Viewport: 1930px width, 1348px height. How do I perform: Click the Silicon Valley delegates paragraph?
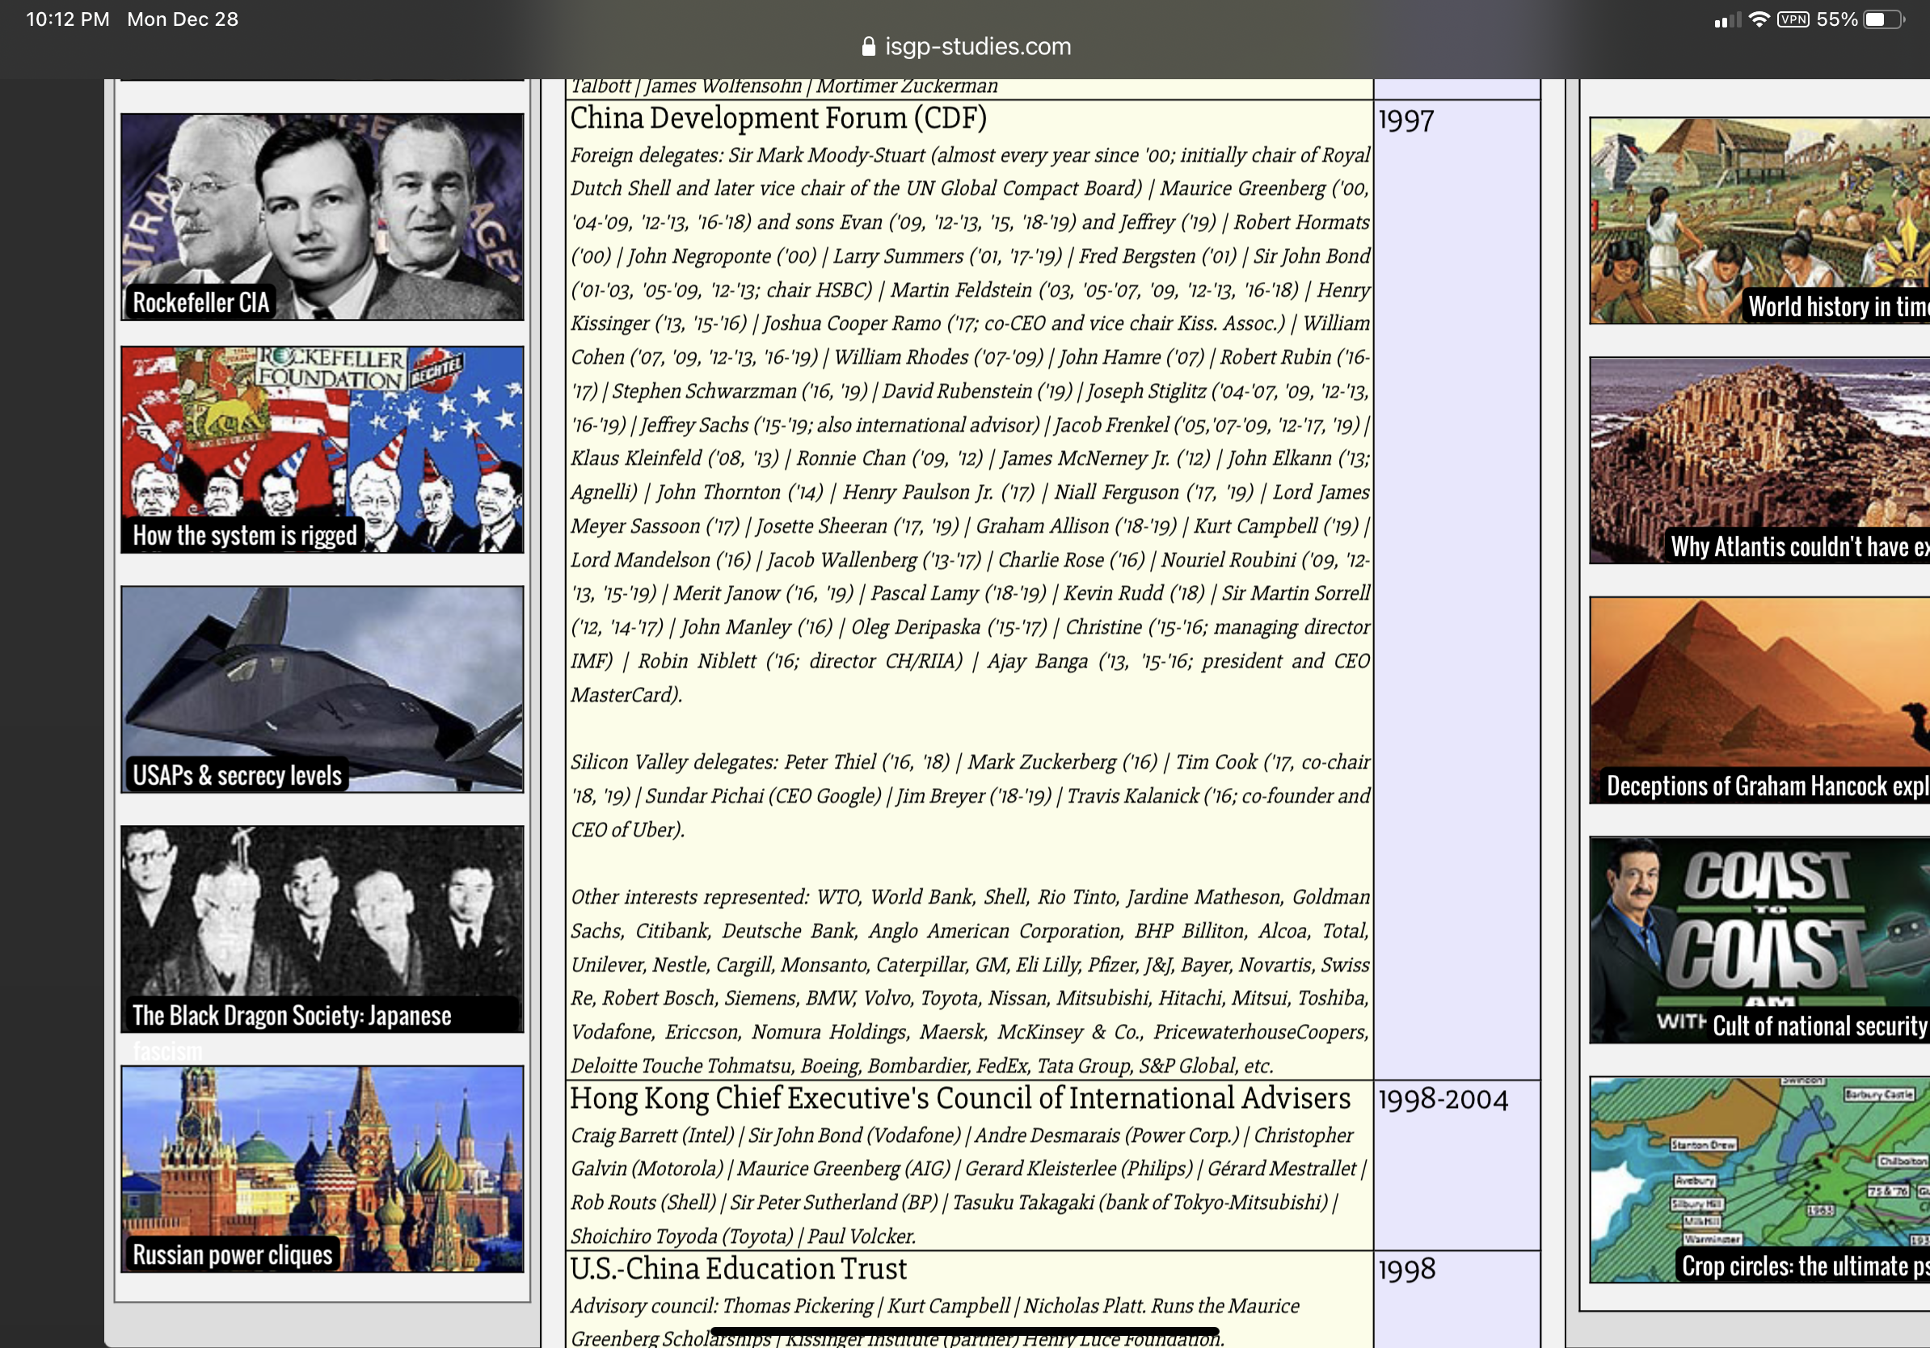click(x=970, y=796)
